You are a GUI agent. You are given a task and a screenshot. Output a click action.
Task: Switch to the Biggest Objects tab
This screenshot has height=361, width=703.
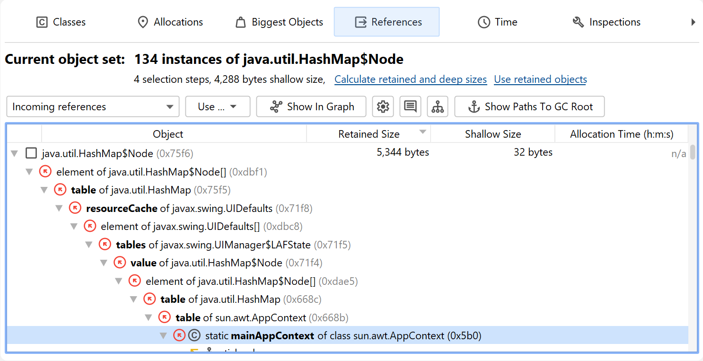pos(279,22)
